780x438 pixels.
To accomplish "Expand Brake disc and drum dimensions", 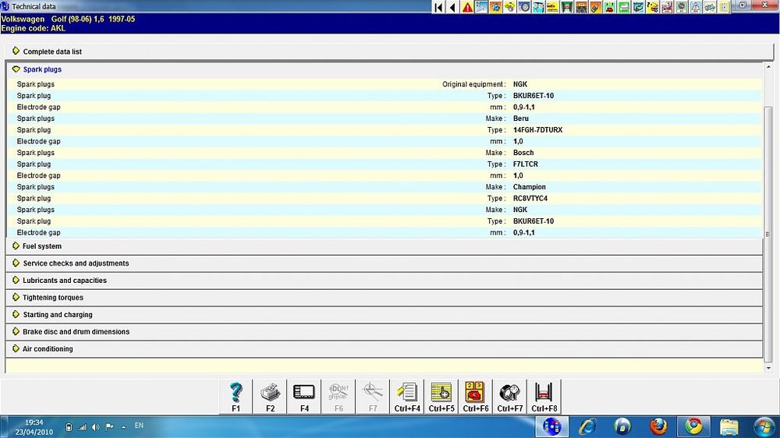I will [x=385, y=331].
